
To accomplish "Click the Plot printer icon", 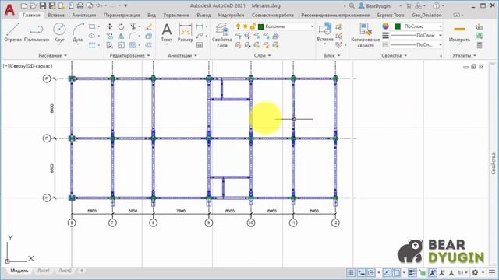I will click(80, 5).
